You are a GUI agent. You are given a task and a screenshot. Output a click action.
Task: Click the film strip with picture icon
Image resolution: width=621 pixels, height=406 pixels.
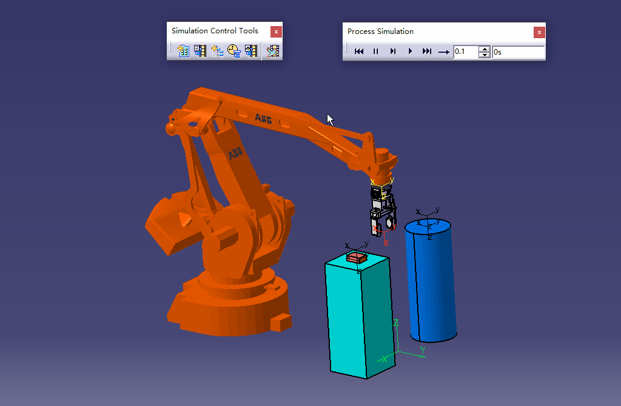click(x=251, y=51)
